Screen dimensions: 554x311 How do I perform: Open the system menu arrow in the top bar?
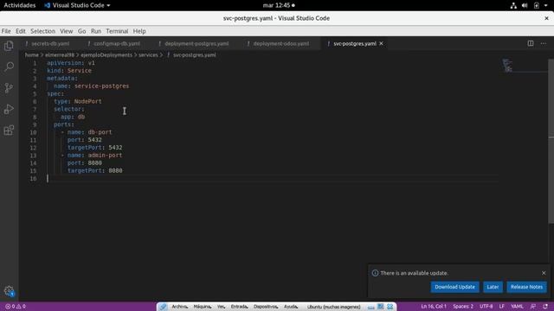coord(546,5)
